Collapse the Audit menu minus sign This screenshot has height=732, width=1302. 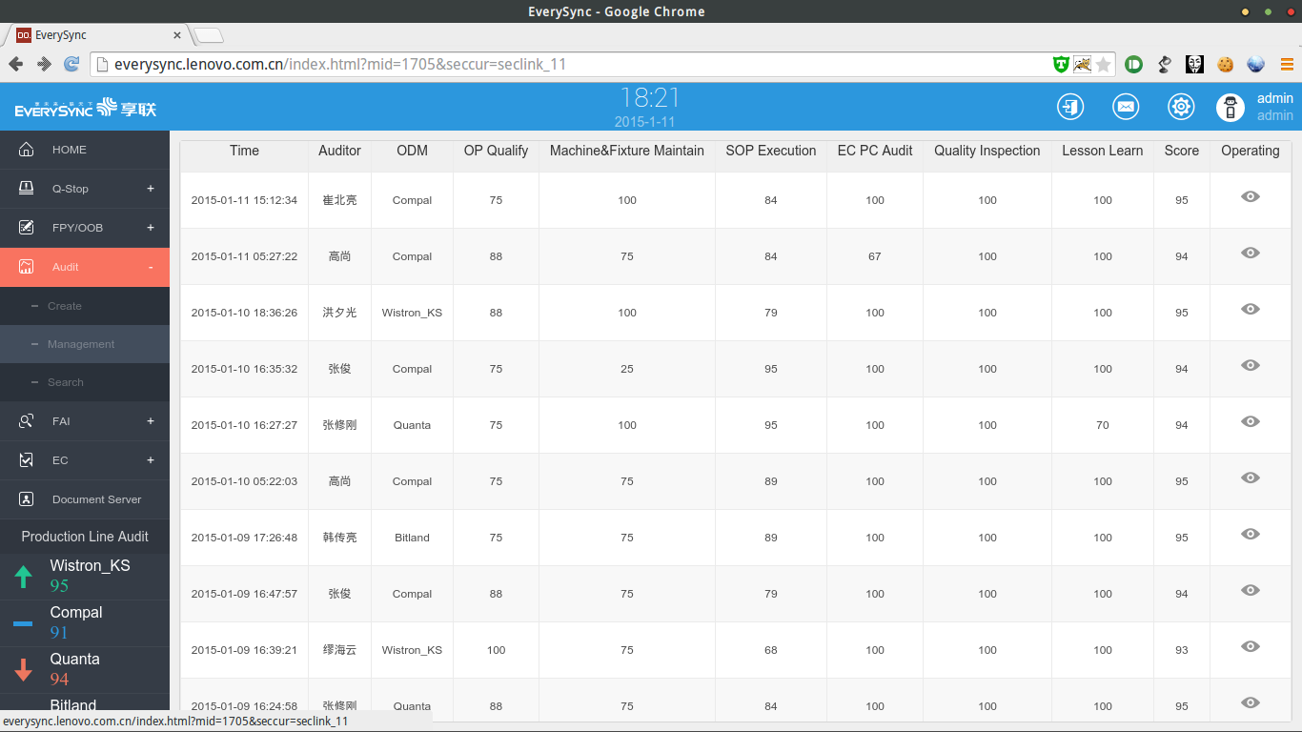(x=151, y=267)
